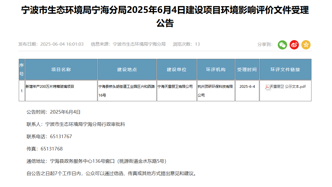The image size is (332, 187).
Task: Click the 浏览次数 13 view count
Action: click(186, 44)
